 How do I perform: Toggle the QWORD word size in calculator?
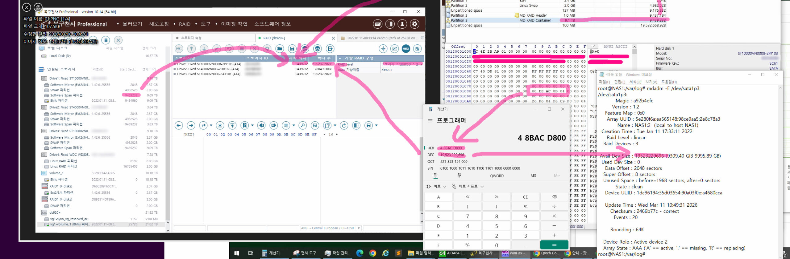click(497, 176)
